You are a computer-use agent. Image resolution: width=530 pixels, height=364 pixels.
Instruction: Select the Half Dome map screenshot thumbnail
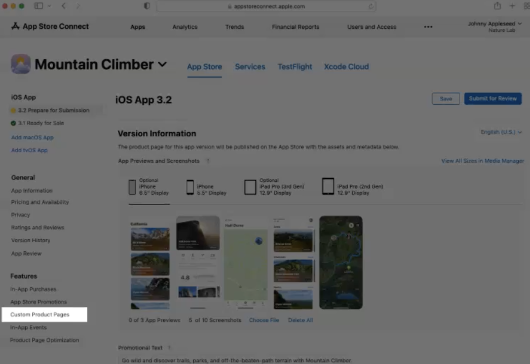[x=246, y=262]
